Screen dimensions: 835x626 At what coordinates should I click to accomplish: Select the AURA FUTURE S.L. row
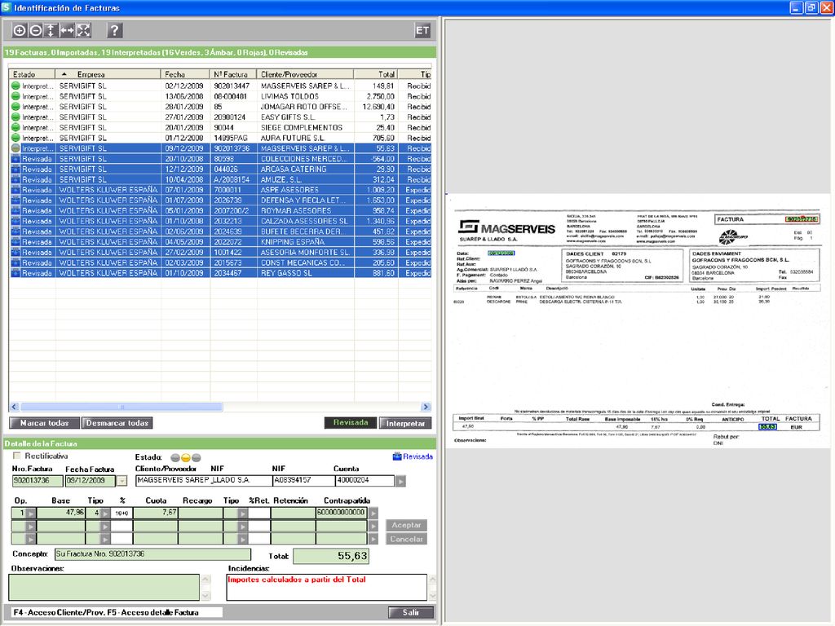(220, 138)
